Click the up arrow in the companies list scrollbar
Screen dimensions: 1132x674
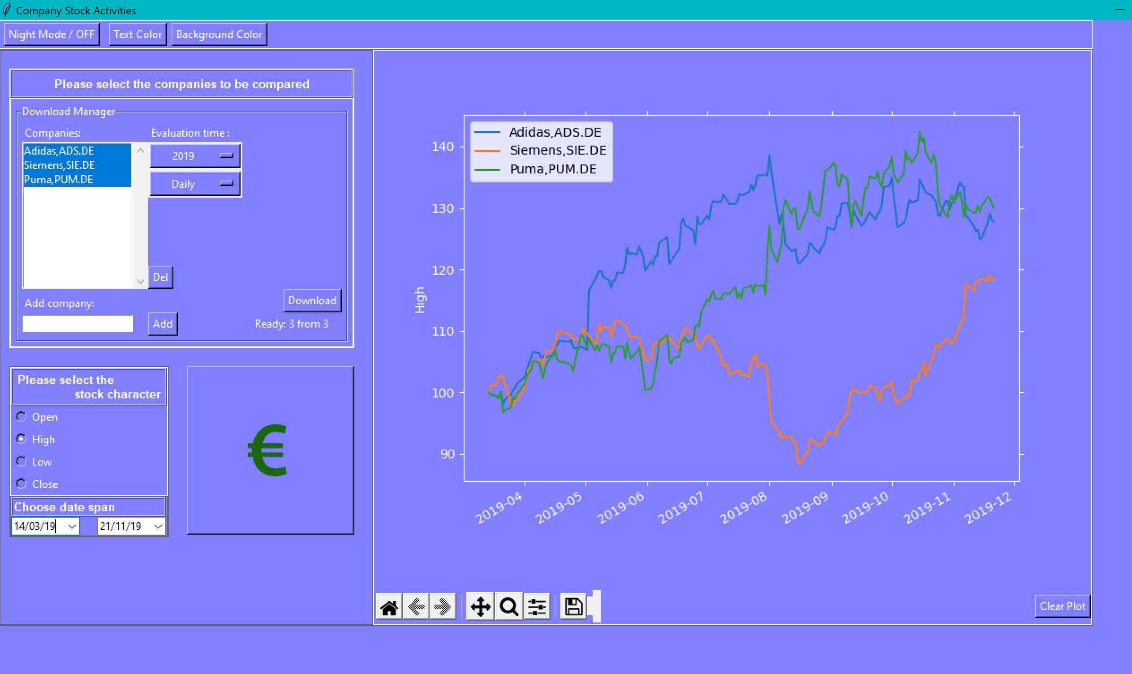(141, 150)
